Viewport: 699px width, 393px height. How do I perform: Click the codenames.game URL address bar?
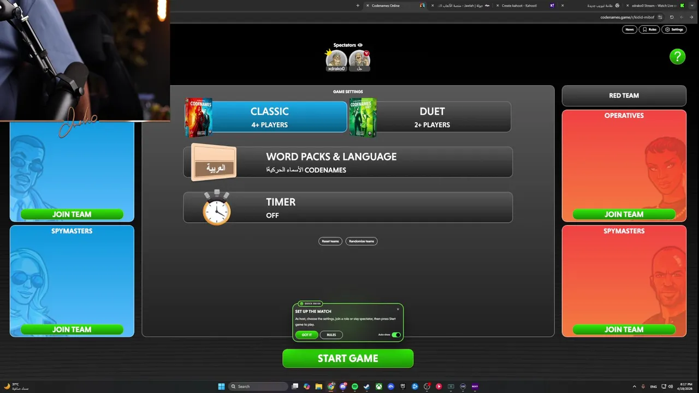(627, 17)
